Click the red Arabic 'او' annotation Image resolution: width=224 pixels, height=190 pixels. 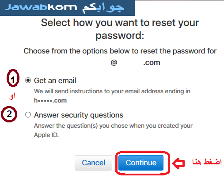(x=12, y=96)
